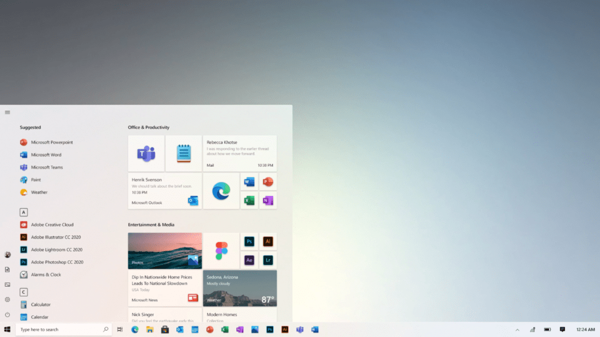Screen dimensions: 600x337
Task: Open the Lightroom small tile
Action: (x=268, y=260)
